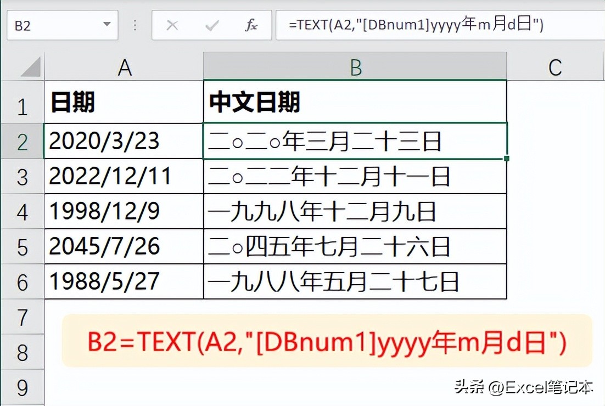Click the fill handle of selected cell B2
The height and width of the screenshot is (406, 605).
point(506,158)
